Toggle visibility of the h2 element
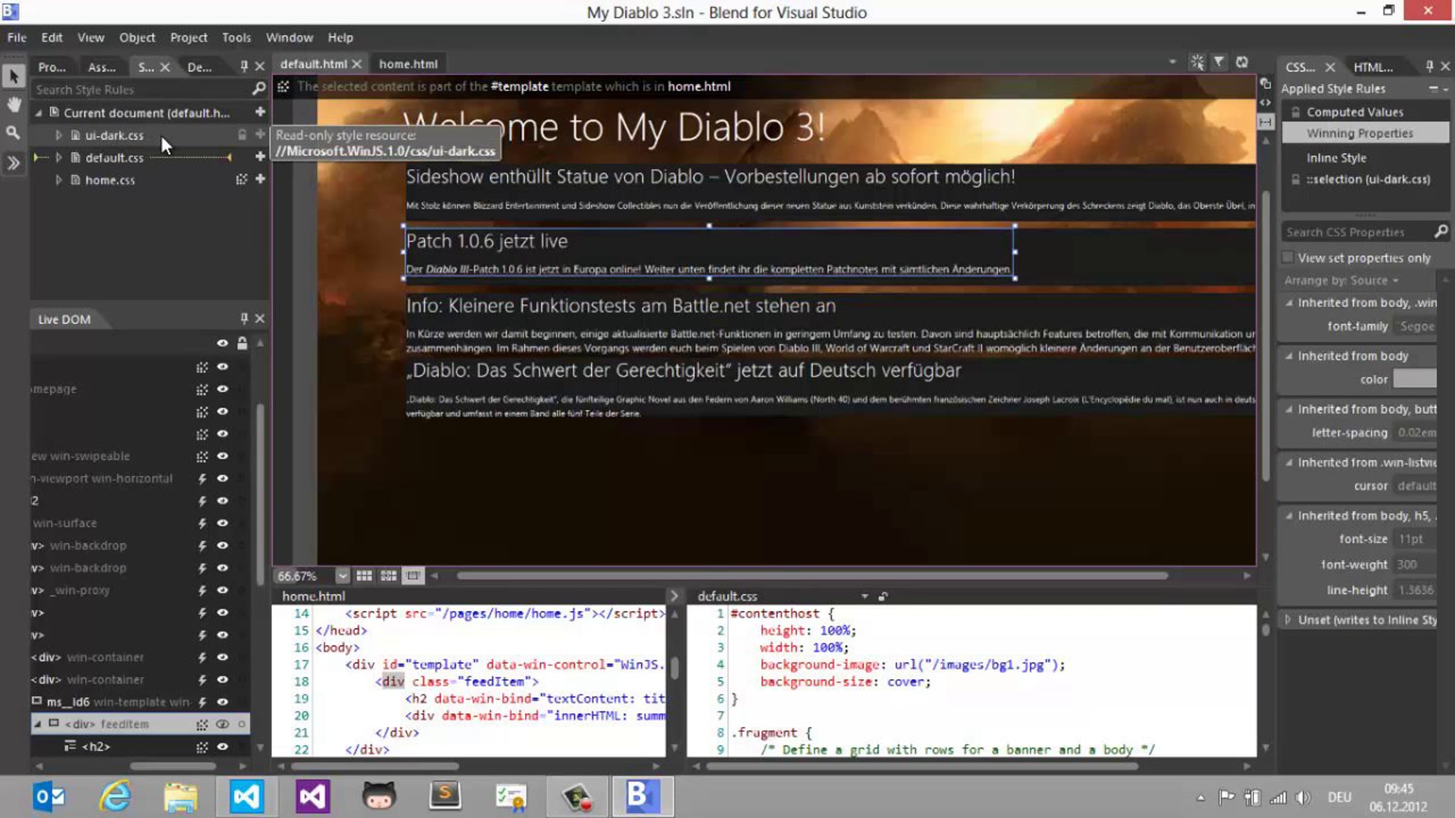 (x=222, y=747)
